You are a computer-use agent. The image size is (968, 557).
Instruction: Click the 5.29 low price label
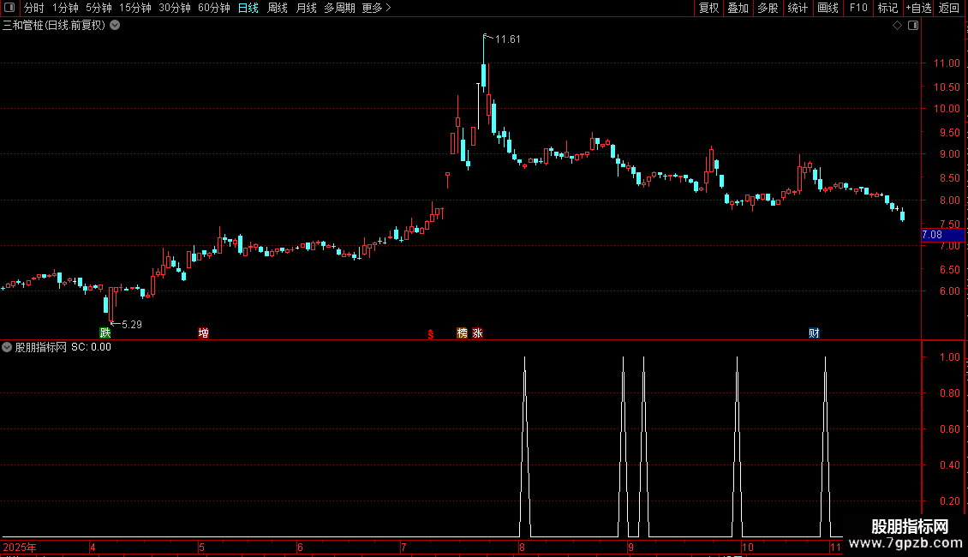(x=132, y=325)
